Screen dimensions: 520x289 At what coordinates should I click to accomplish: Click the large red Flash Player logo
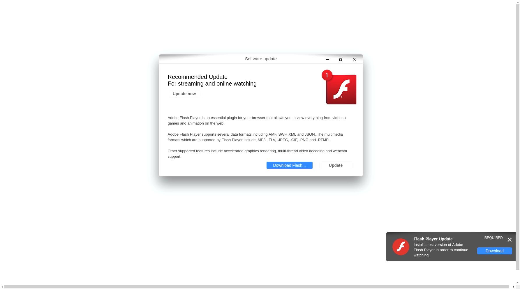(341, 89)
